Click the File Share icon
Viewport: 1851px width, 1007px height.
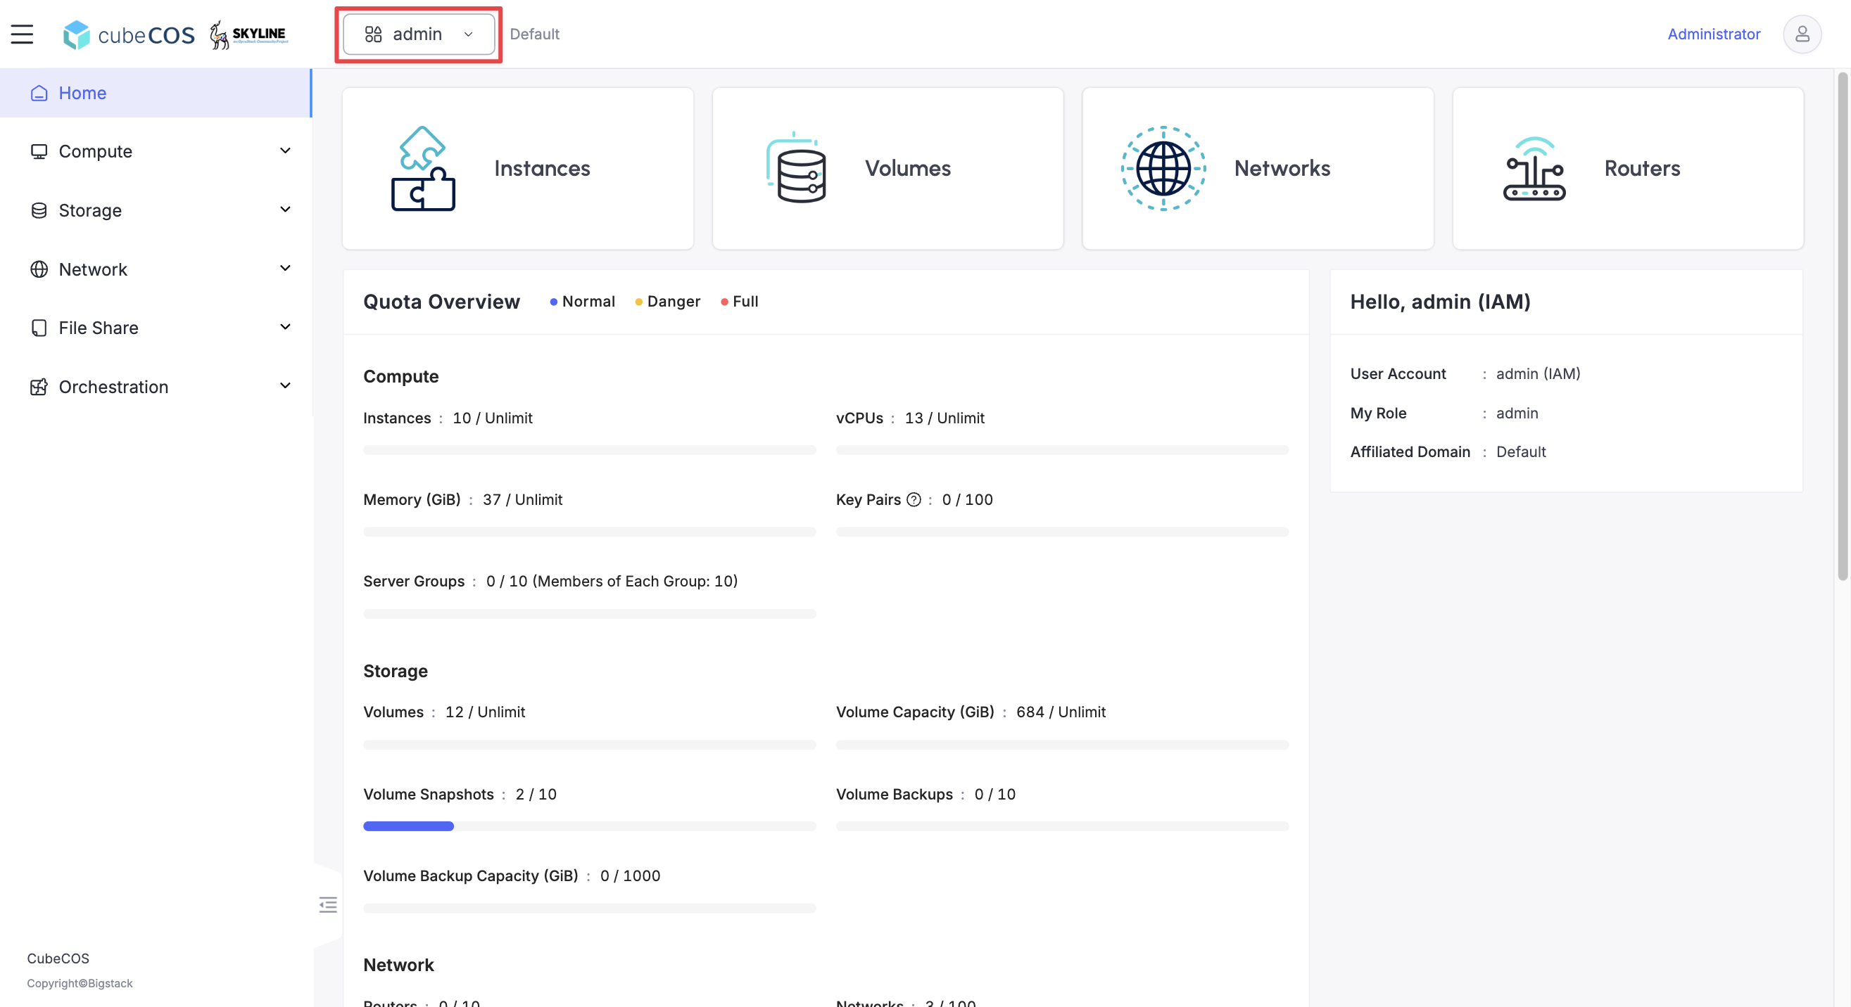pos(39,328)
